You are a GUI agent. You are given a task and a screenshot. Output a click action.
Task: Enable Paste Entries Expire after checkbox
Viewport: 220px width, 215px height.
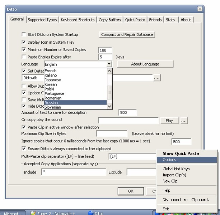tap(24, 57)
